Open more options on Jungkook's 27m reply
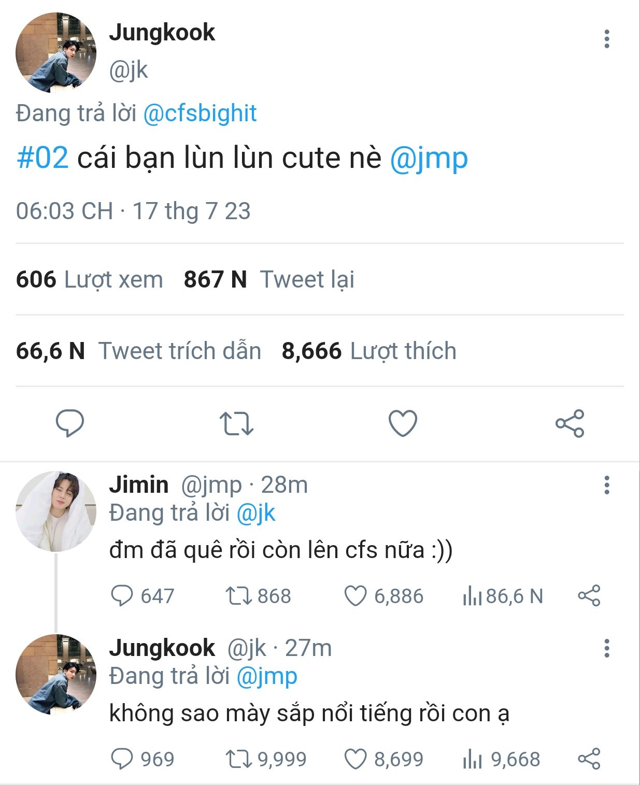 pos(606,648)
